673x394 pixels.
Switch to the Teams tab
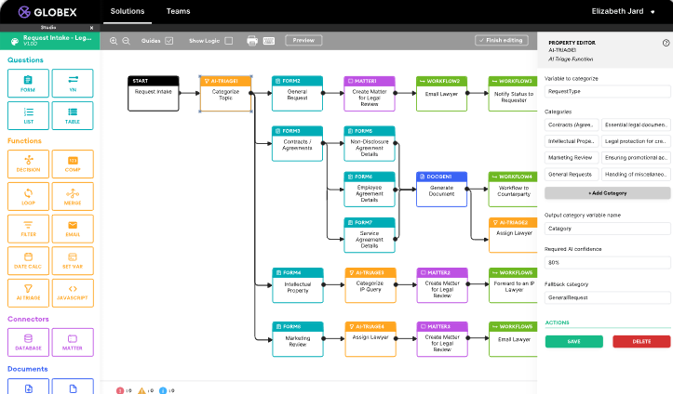(x=178, y=12)
